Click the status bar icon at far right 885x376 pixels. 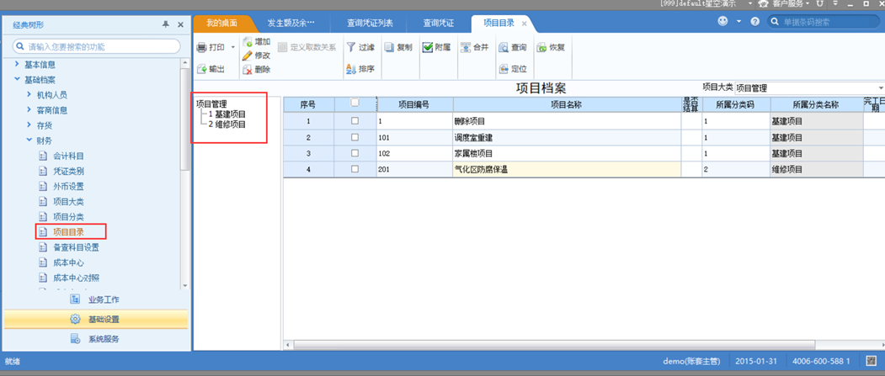(x=871, y=361)
